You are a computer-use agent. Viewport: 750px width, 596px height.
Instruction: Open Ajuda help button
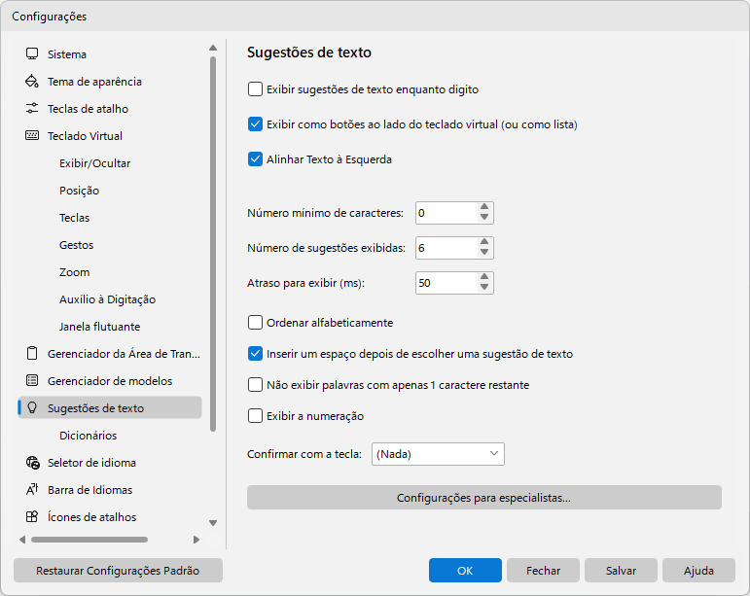[x=698, y=570]
